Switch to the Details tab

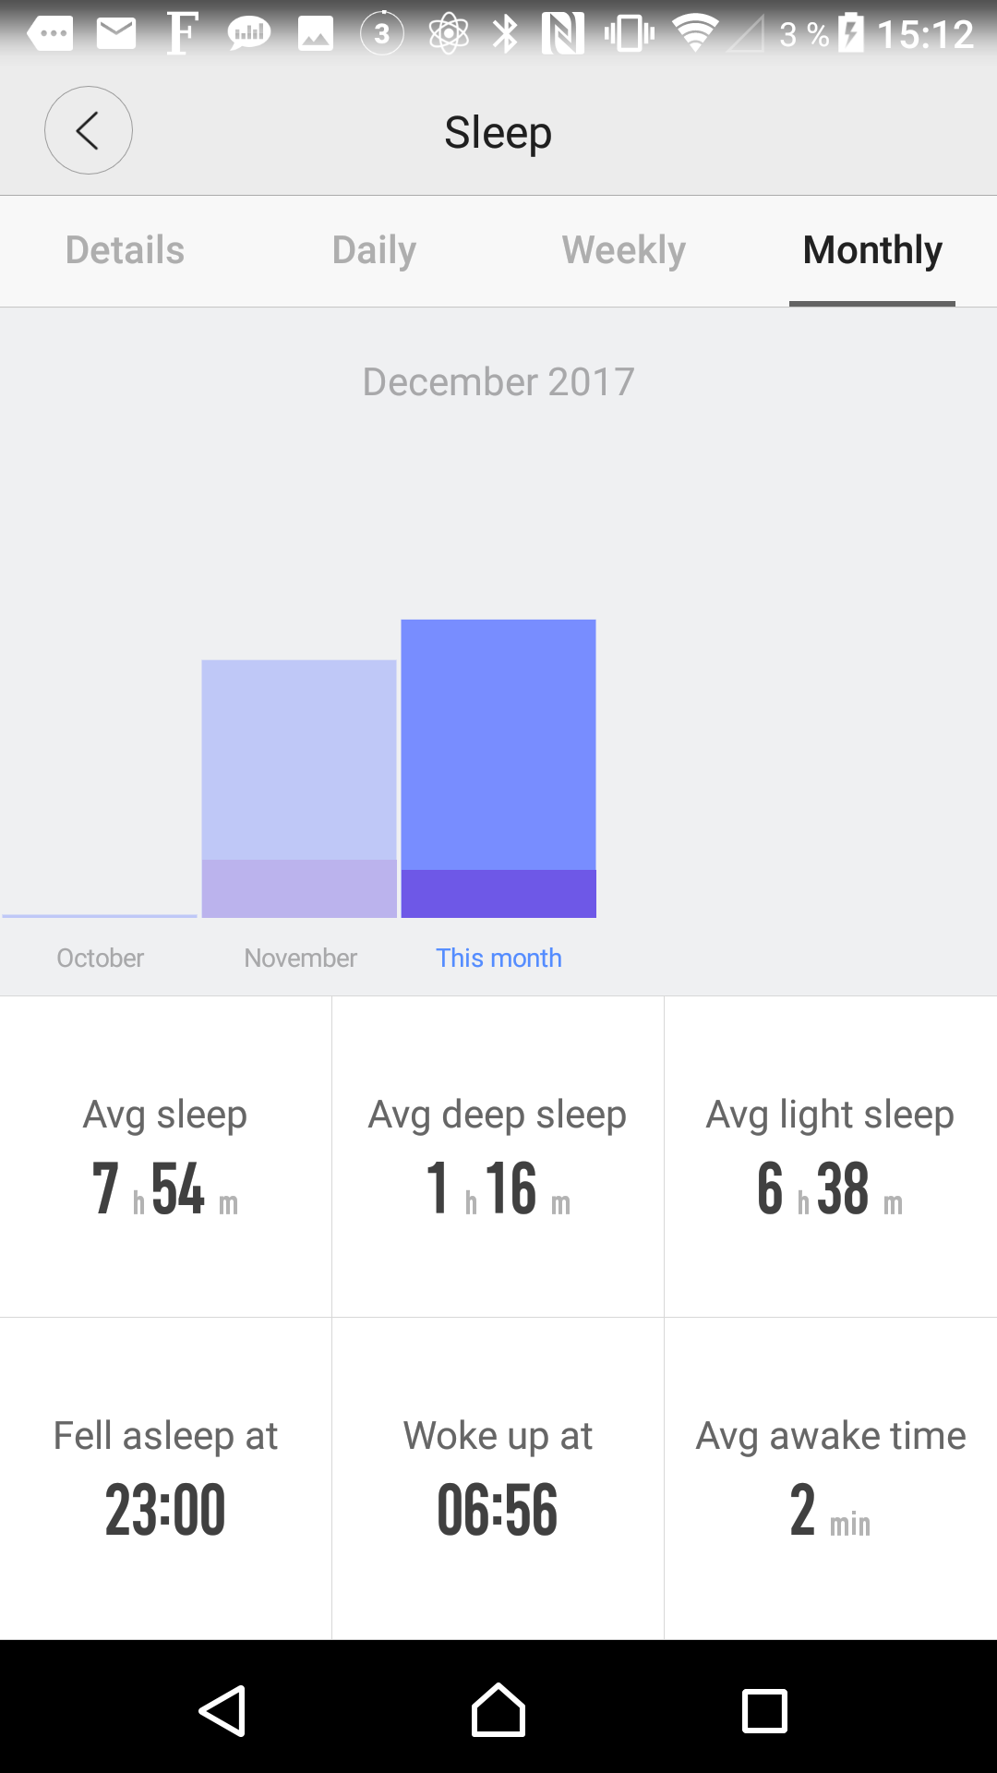pos(125,250)
